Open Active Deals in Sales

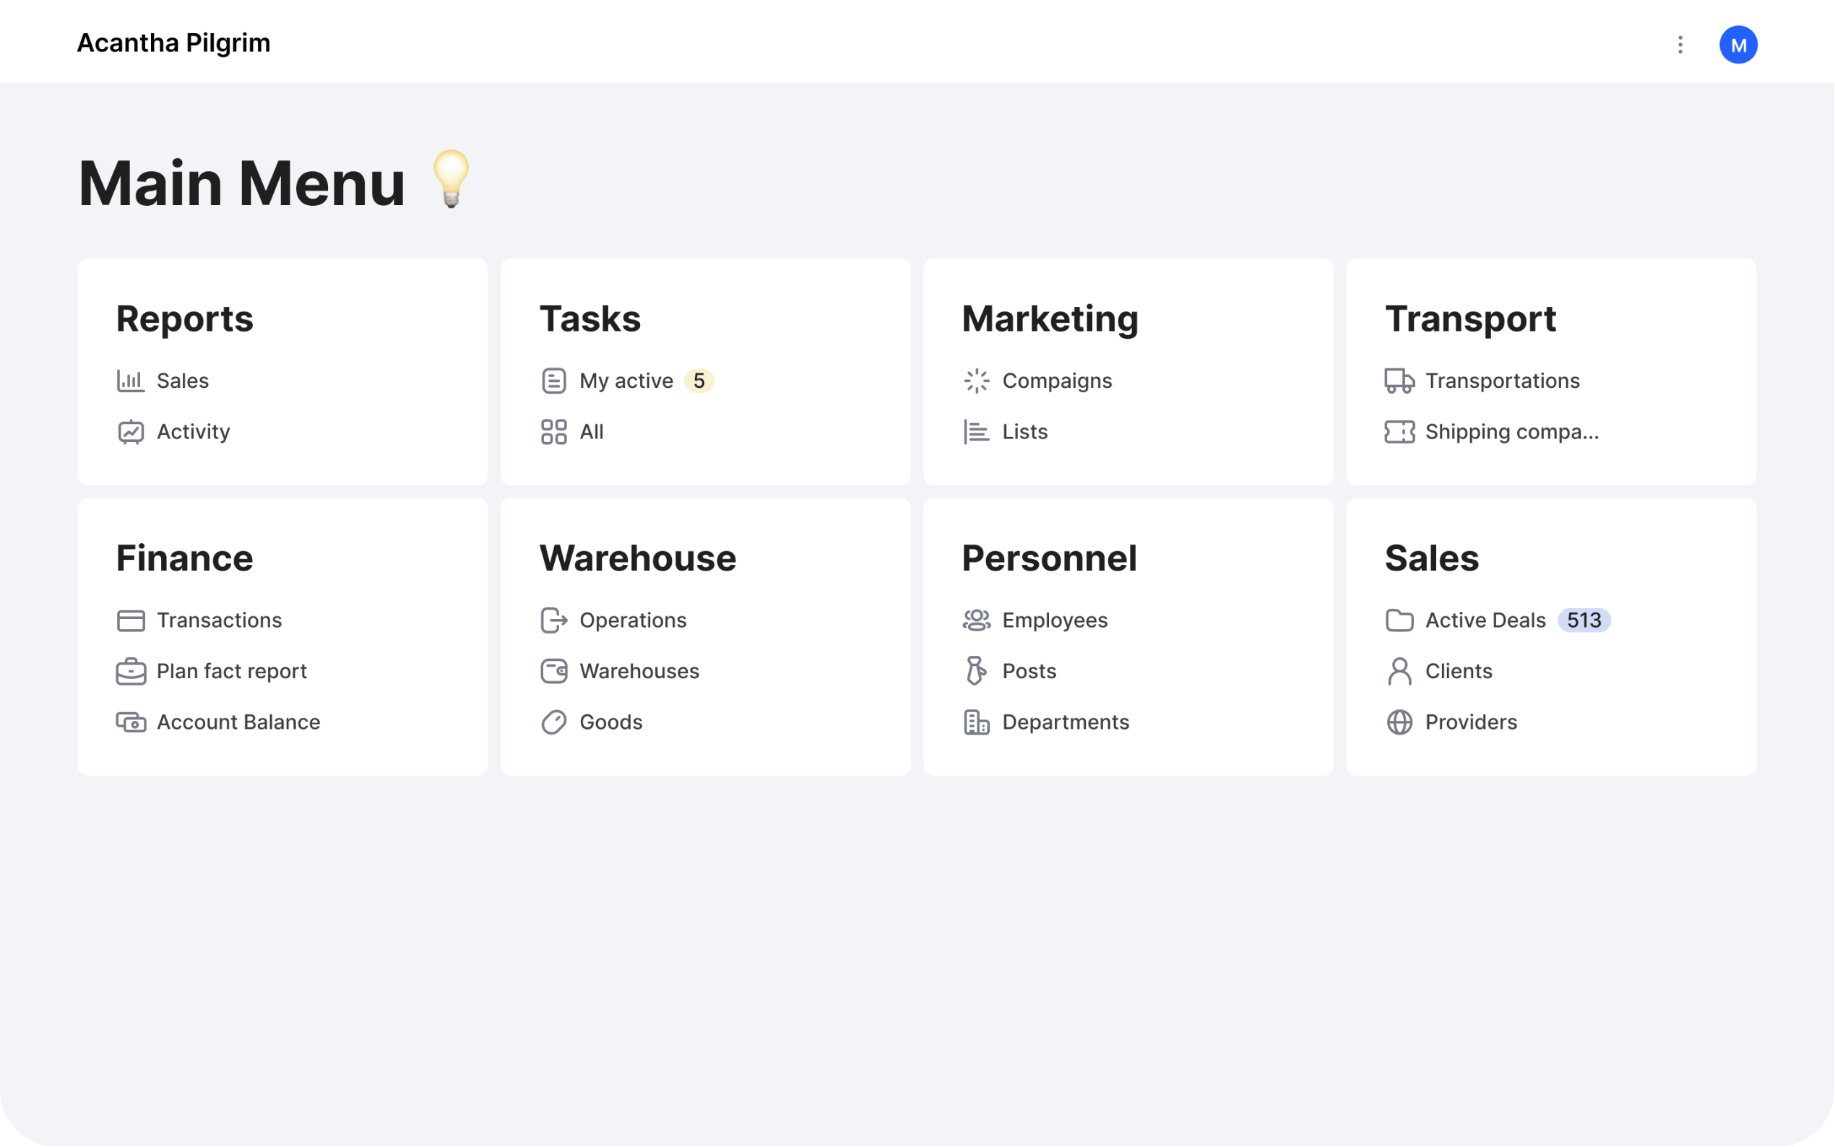click(1485, 620)
